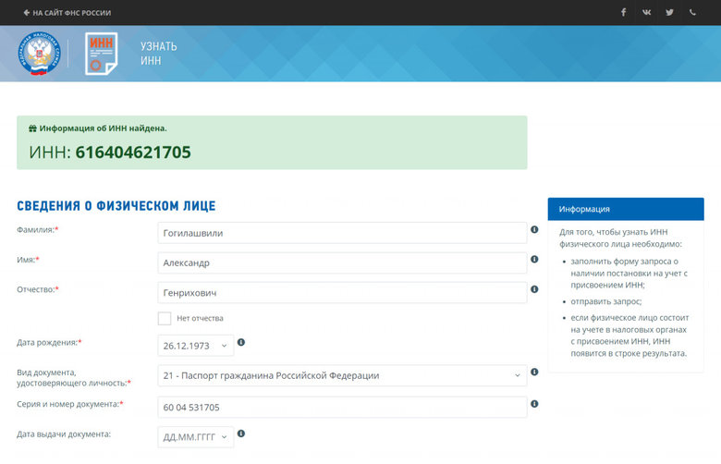The image size is (721, 464).
Task: Click the Отчество input with Генрихович
Action: 342,293
